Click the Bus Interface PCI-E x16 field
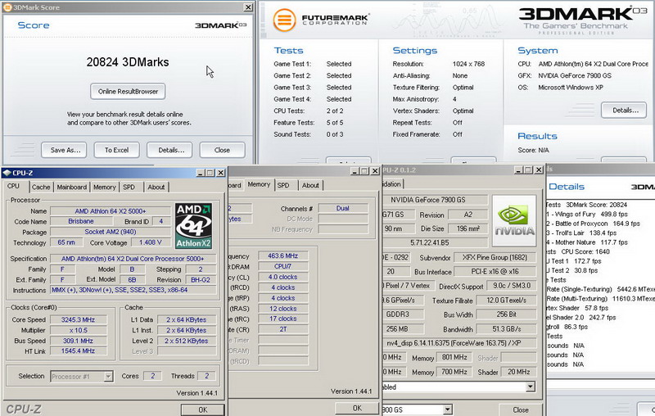The height and width of the screenshot is (416, 655). (495, 272)
